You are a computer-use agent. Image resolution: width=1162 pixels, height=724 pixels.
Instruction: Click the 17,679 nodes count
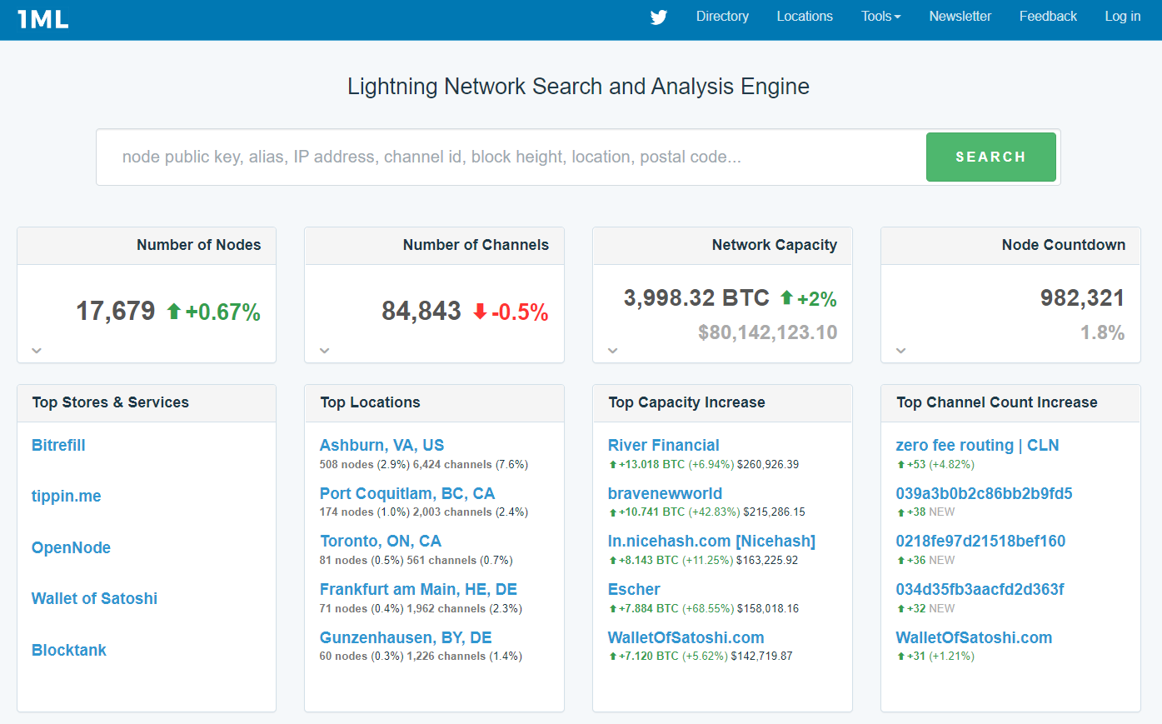(x=116, y=311)
